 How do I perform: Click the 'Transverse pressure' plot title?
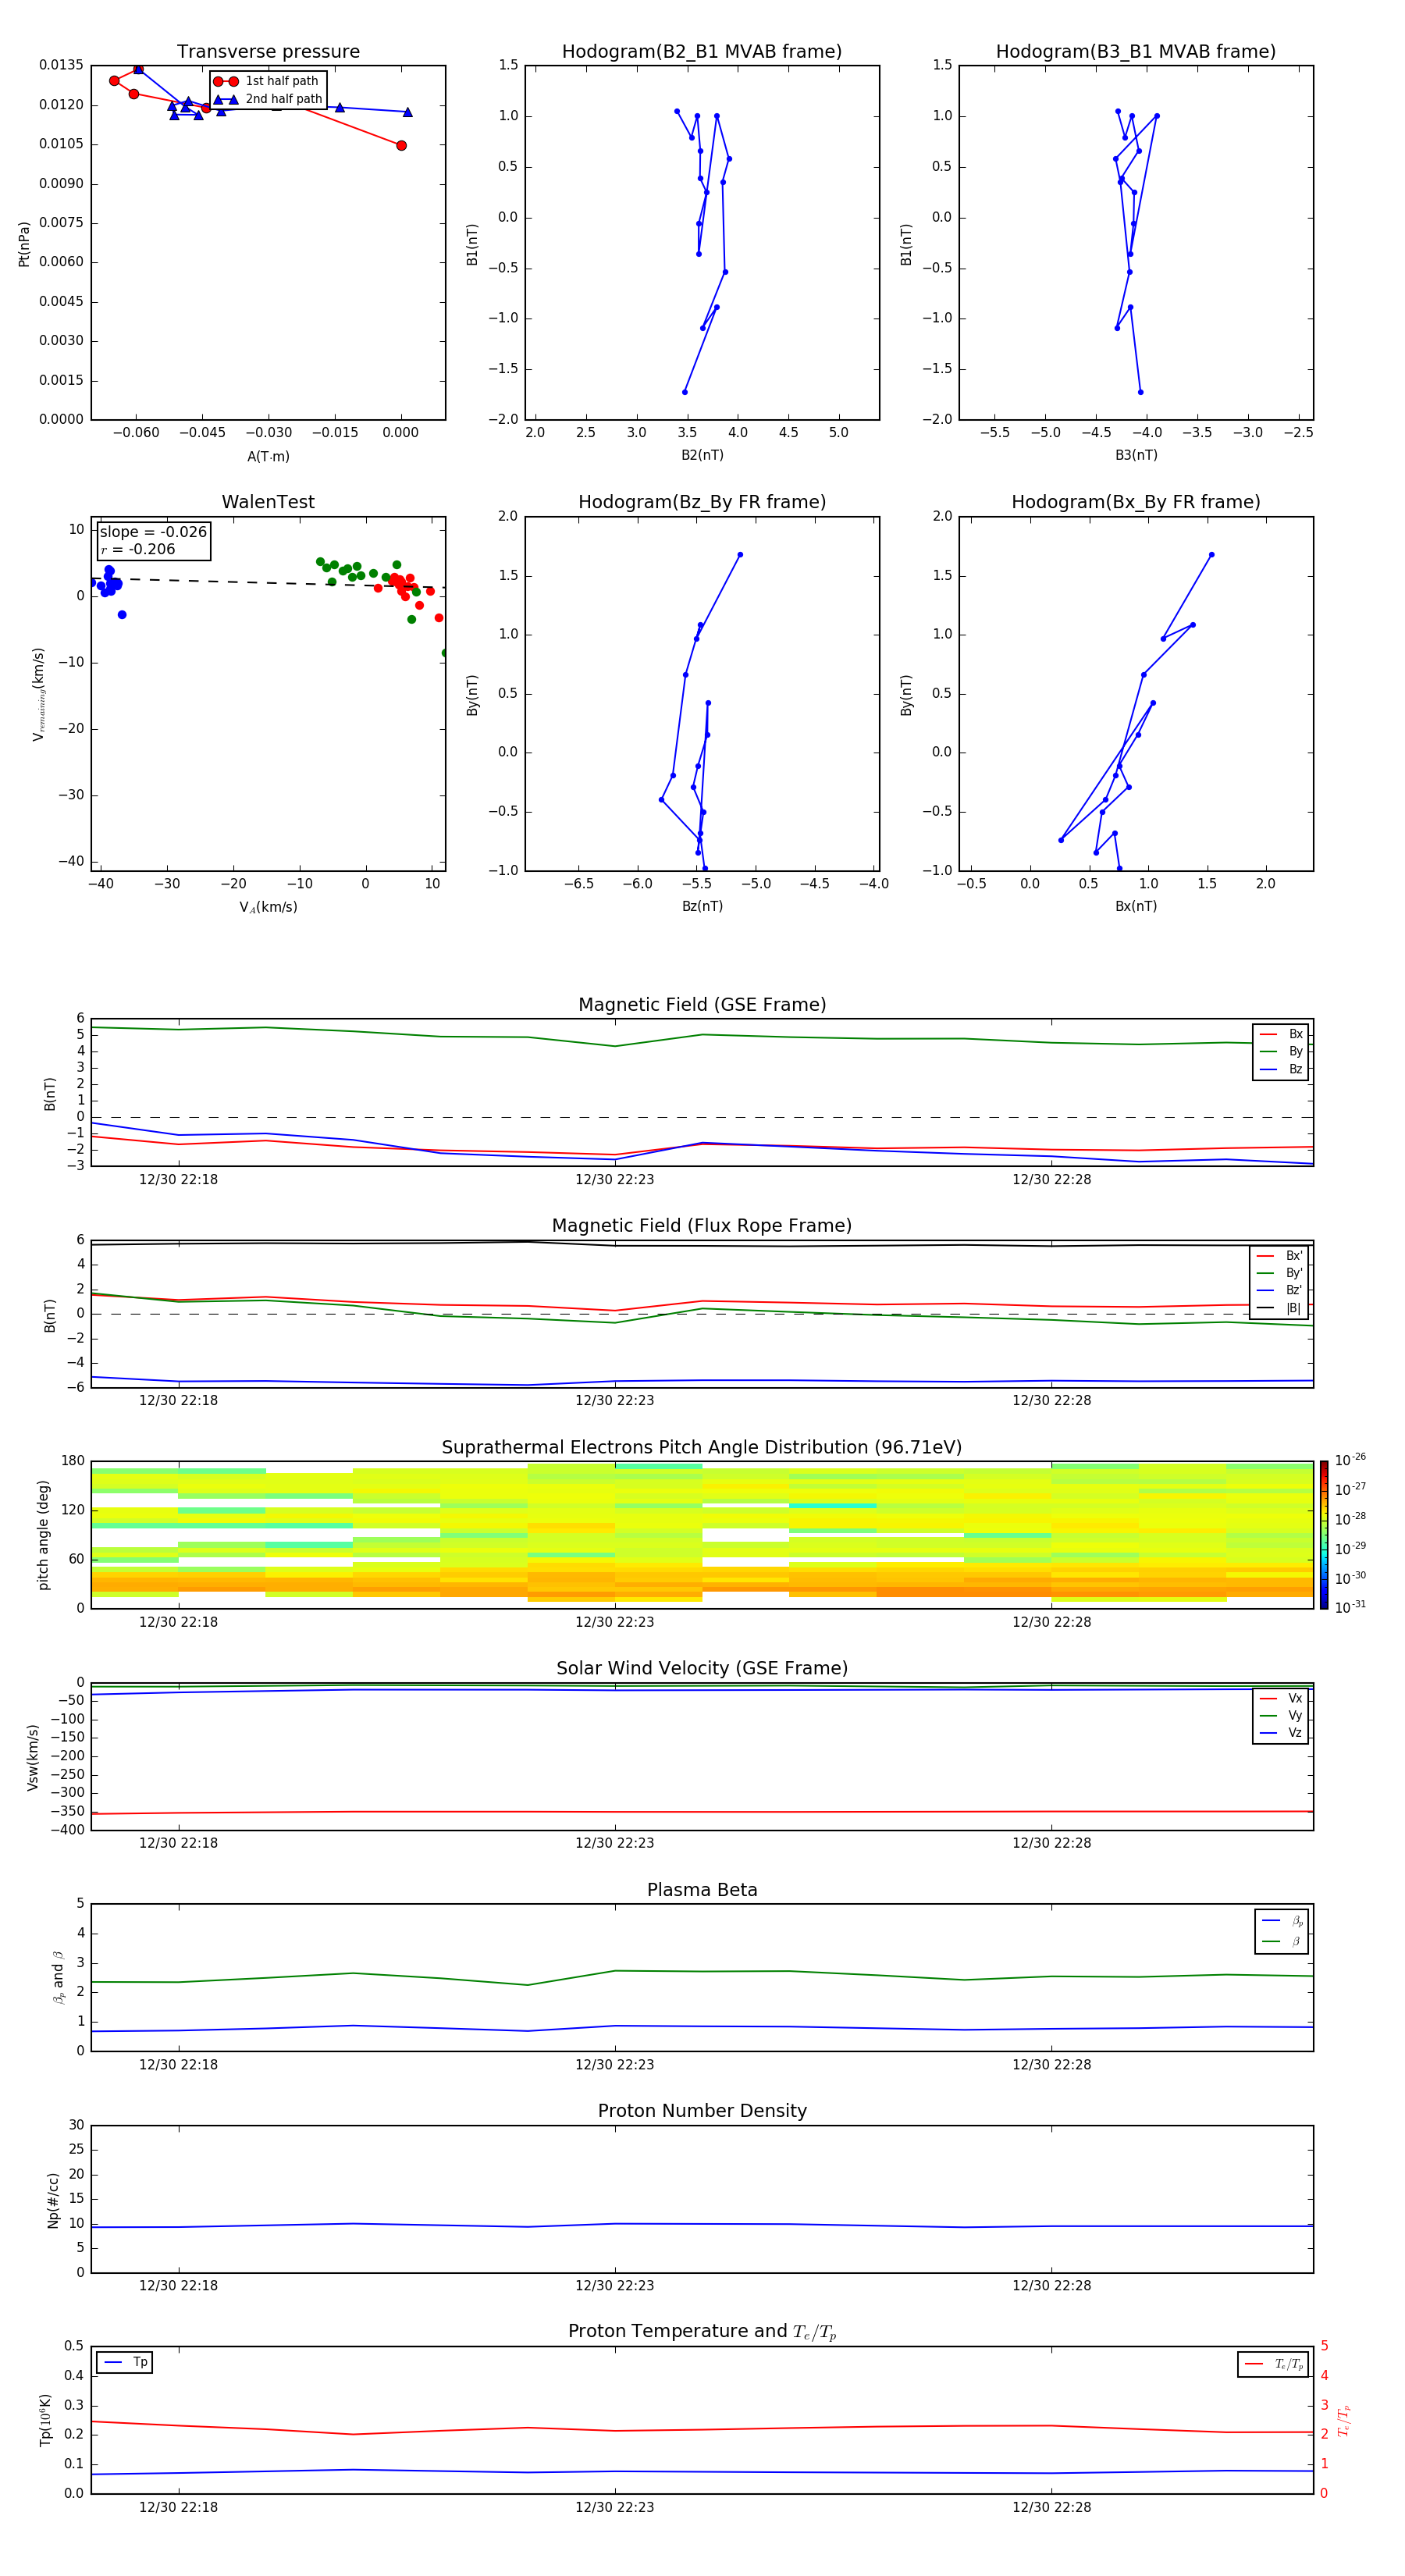tap(268, 52)
